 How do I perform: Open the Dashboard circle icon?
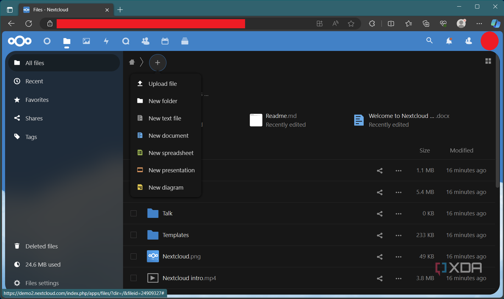(47, 41)
